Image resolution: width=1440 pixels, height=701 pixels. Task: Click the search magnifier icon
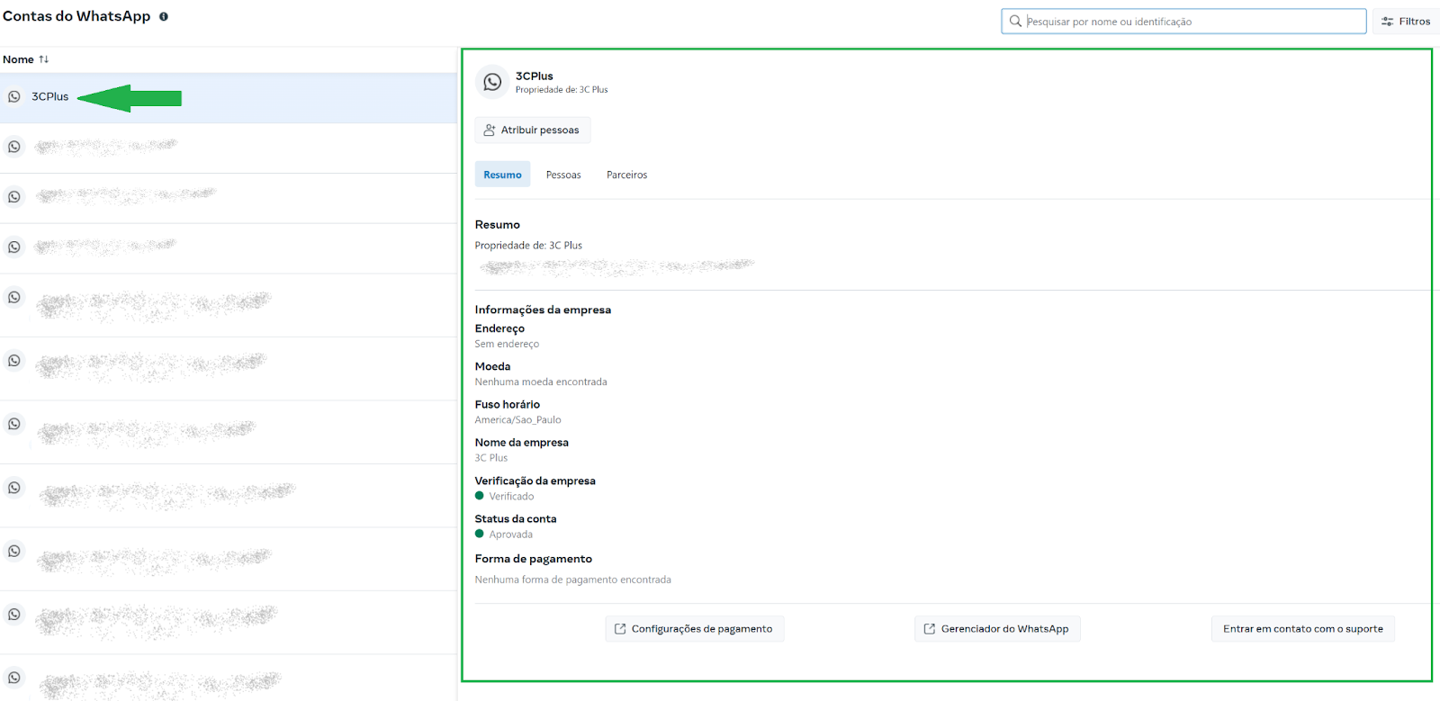tap(1015, 21)
